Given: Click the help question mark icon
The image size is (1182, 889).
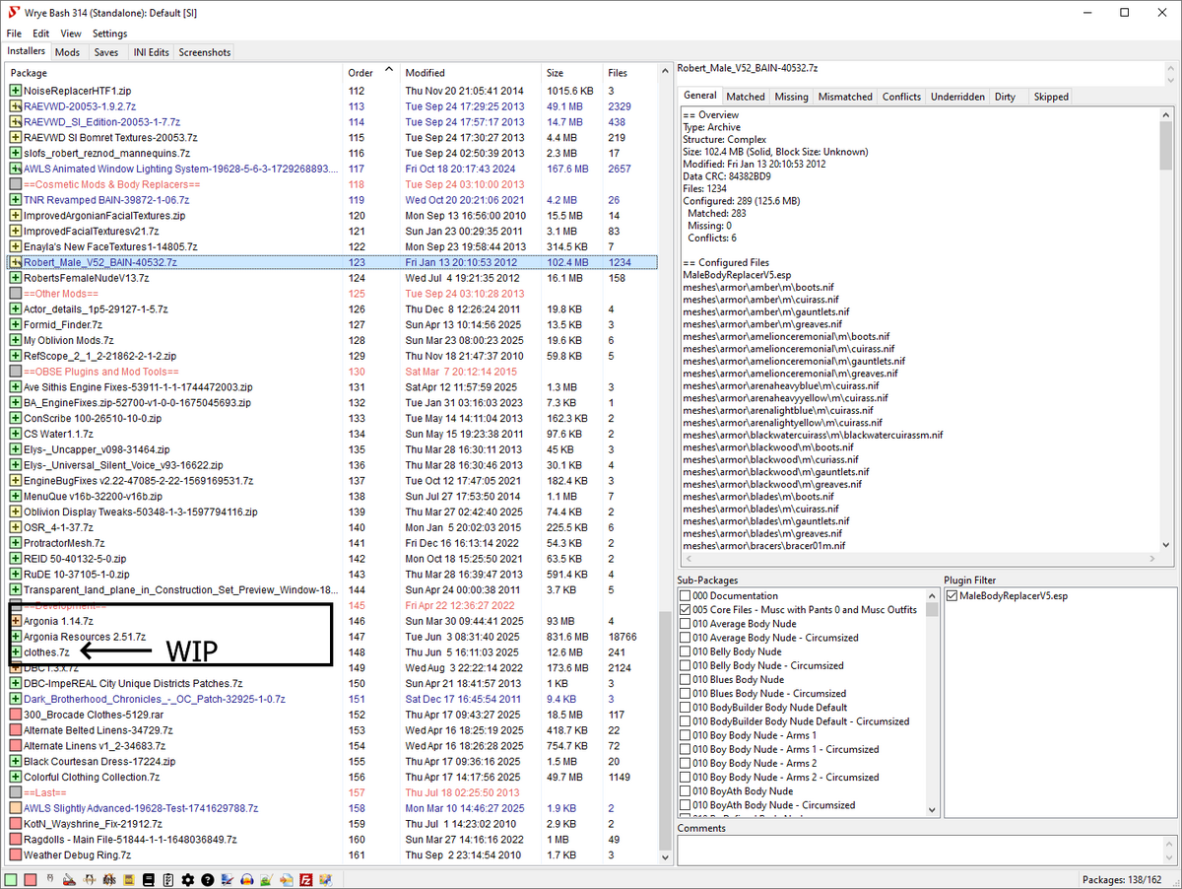Looking at the screenshot, I should tap(208, 880).
